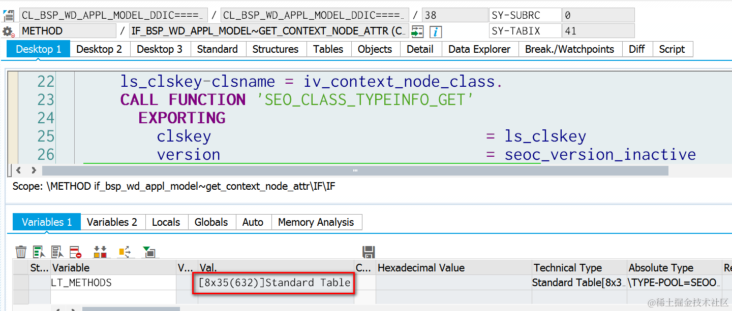Image resolution: width=732 pixels, height=311 pixels.
Task: Click the code editor horizontal scrollbar thumb
Action: point(355,170)
